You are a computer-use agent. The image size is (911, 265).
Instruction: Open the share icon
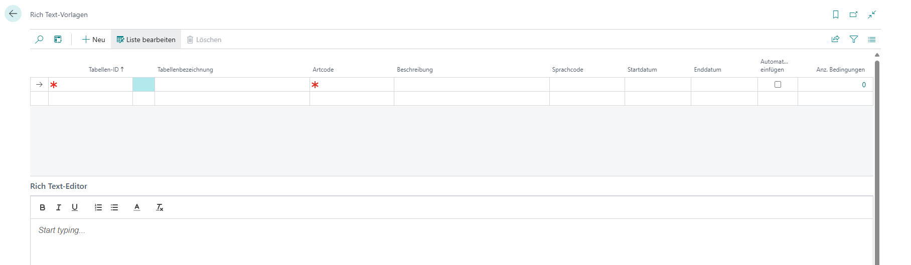(x=835, y=39)
